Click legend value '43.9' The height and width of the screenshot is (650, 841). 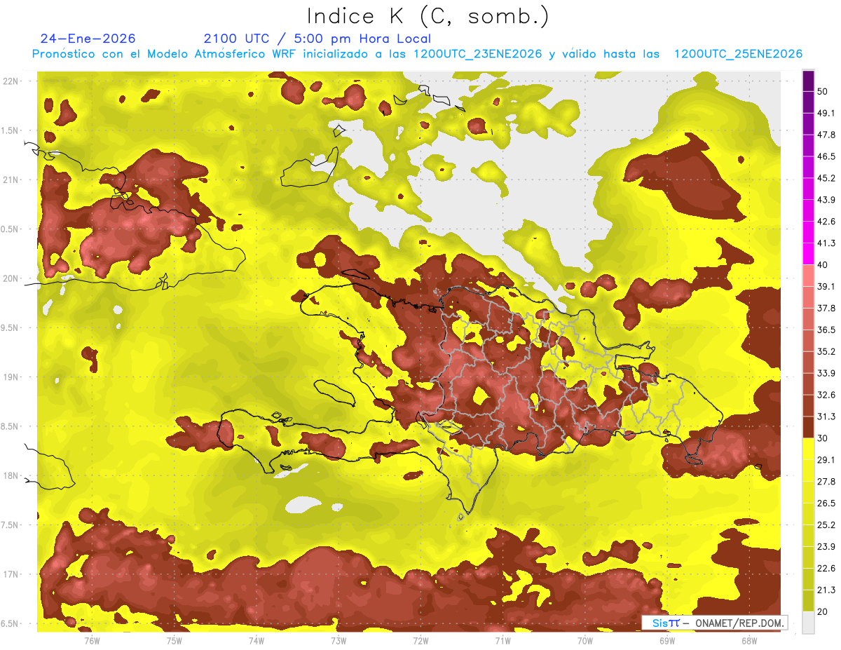[826, 200]
